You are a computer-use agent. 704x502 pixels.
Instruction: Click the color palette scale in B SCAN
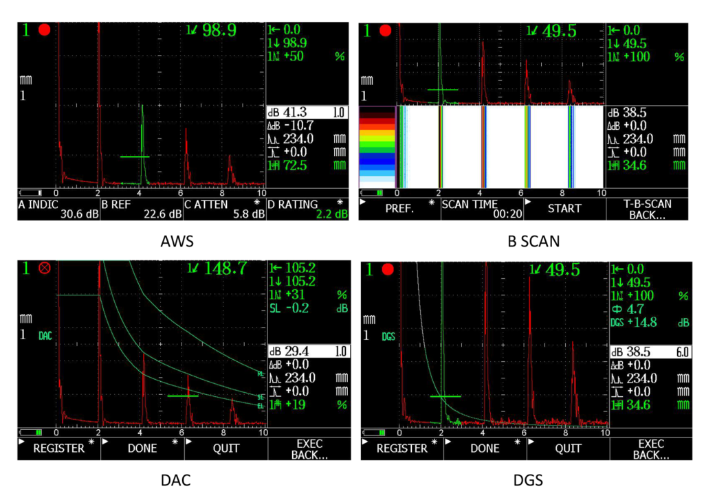[x=377, y=147]
